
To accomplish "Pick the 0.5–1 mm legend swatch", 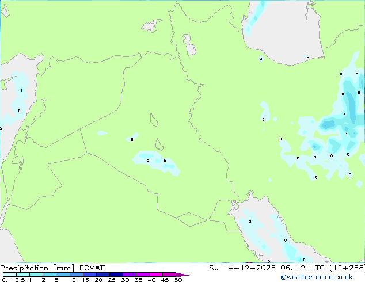I will [x=23, y=275].
